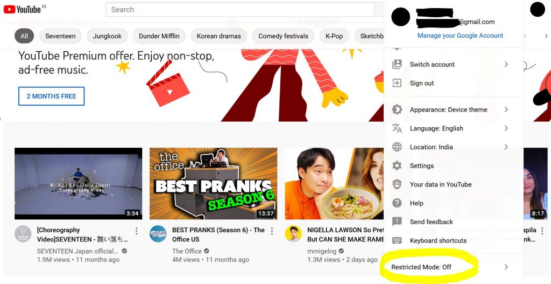Click the Language translate icon
The width and height of the screenshot is (551, 284).
coord(397,128)
